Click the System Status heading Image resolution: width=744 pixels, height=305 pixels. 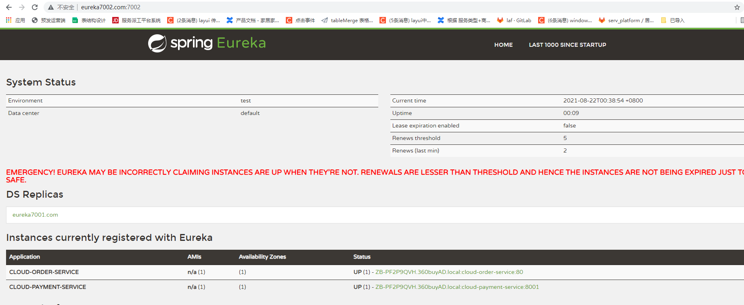coord(41,82)
